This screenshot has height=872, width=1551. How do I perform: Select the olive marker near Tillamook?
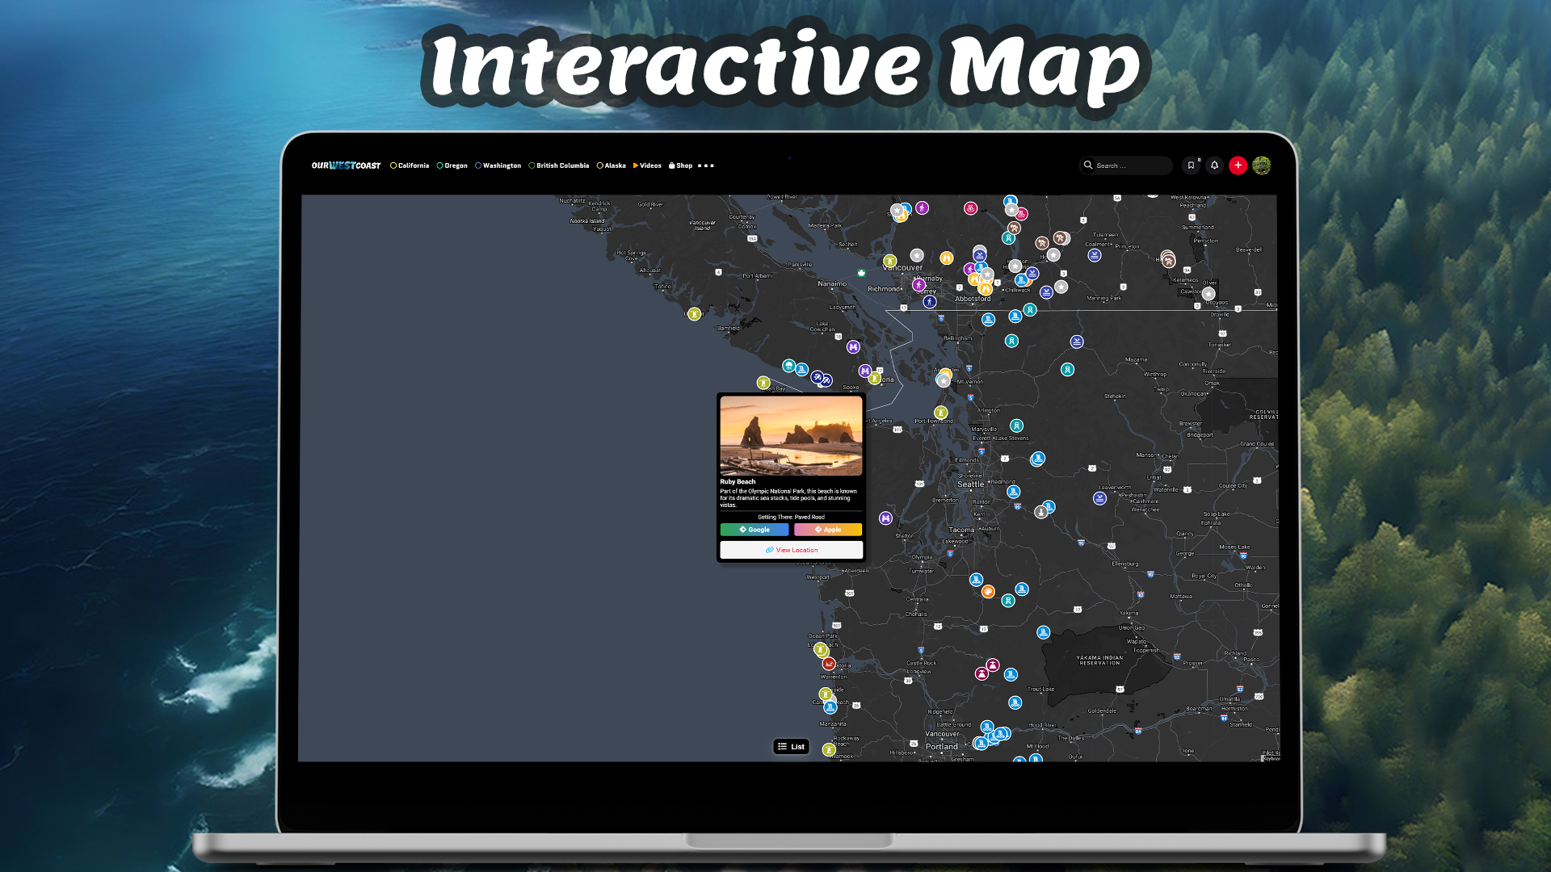(829, 750)
